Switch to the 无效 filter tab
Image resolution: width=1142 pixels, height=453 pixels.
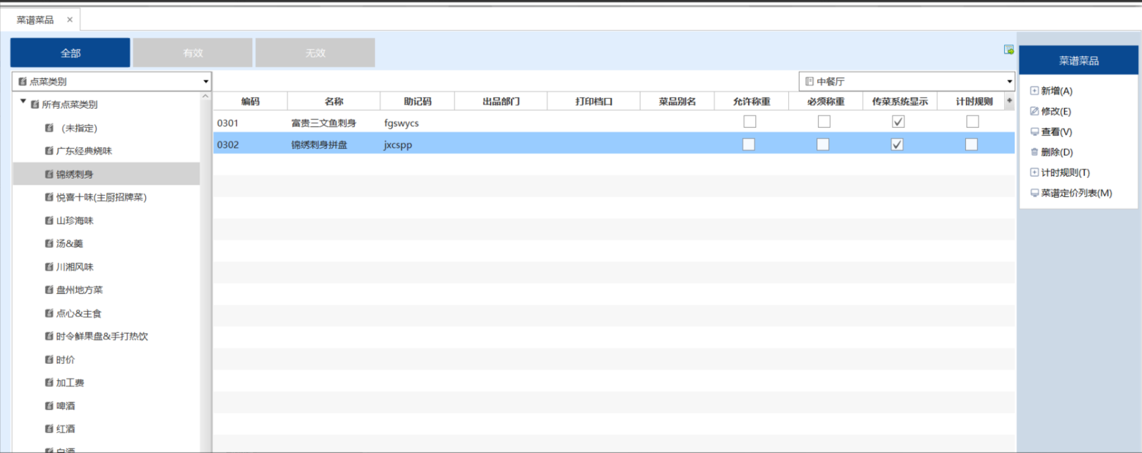(x=316, y=53)
